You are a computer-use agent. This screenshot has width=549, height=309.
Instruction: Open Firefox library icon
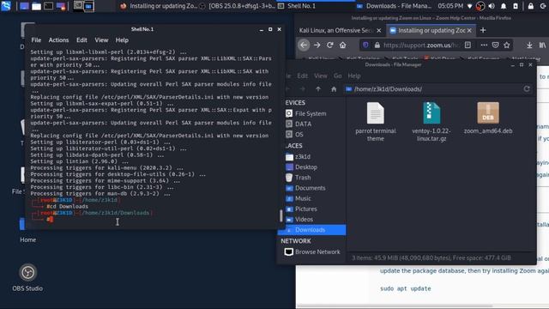pyautogui.click(x=542, y=45)
